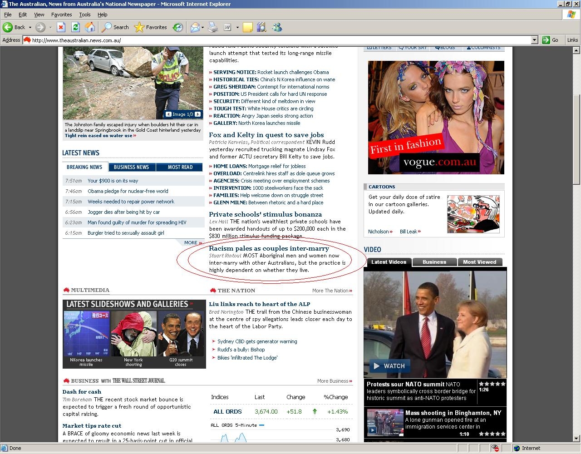Open the Help menu

(x=103, y=15)
